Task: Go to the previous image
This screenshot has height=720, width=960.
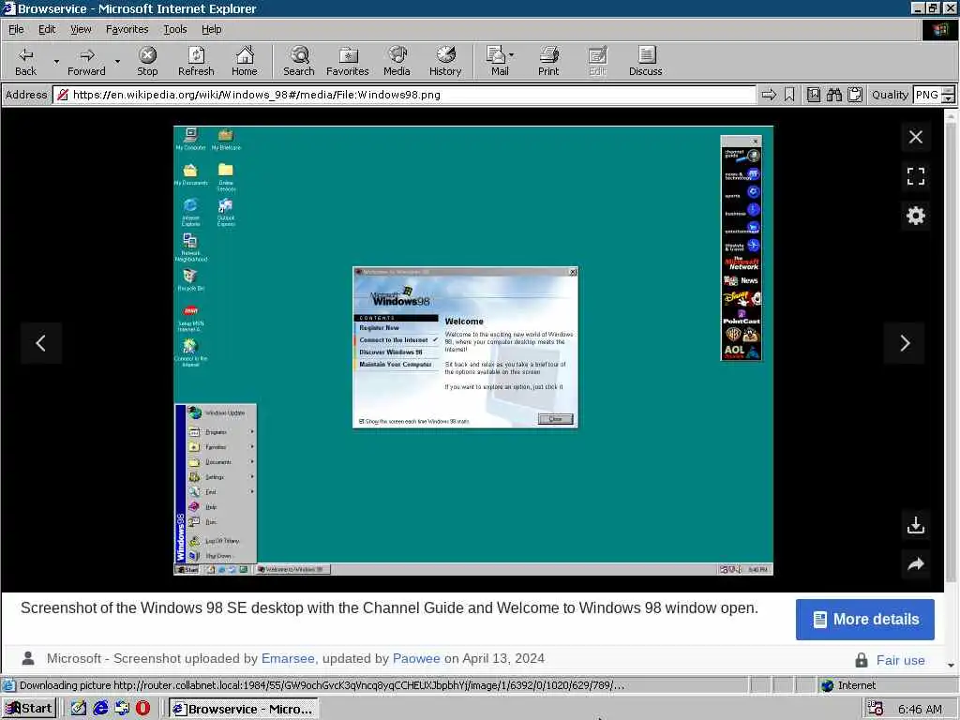Action: click(41, 343)
